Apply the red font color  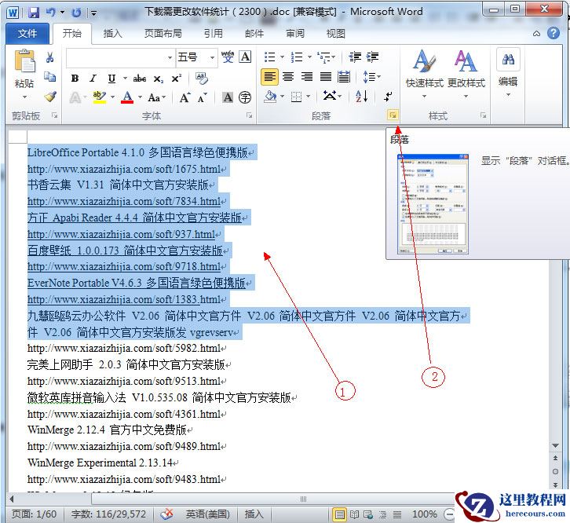(x=127, y=97)
